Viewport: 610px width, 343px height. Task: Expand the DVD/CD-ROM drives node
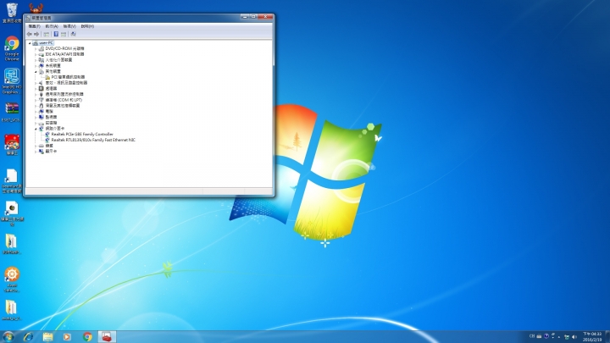36,49
